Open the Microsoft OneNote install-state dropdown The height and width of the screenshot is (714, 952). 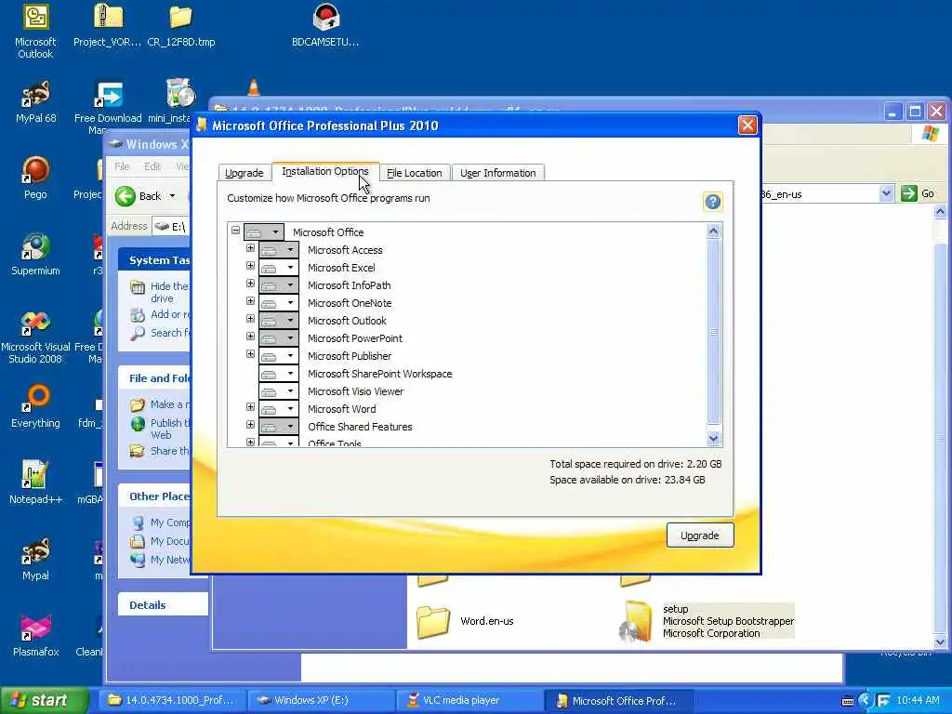click(x=279, y=303)
